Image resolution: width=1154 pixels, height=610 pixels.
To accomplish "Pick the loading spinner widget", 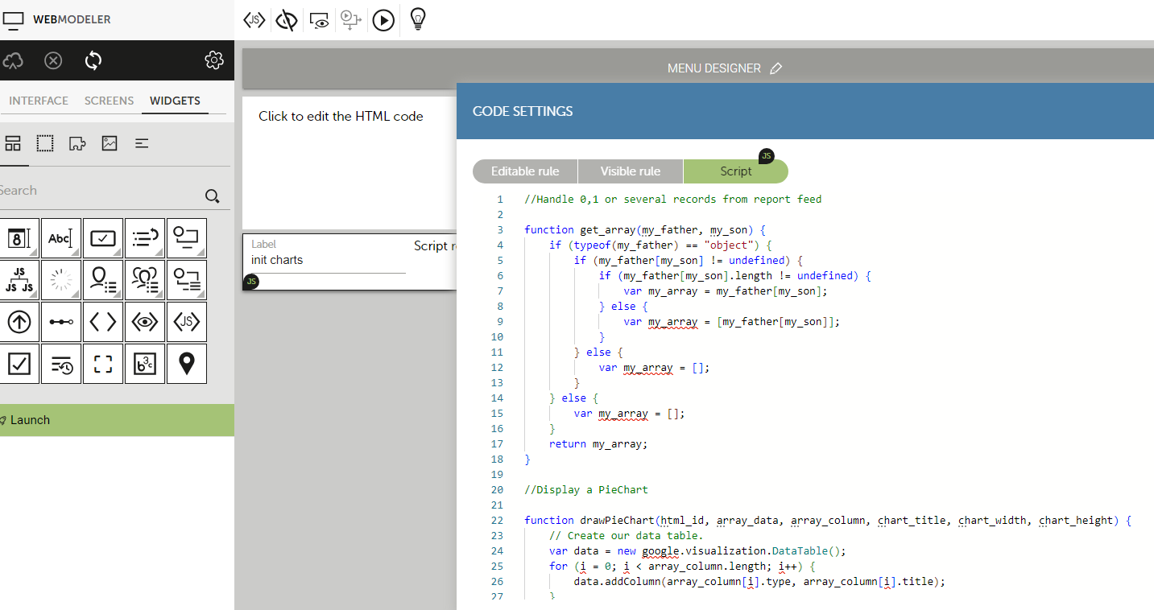I will [x=61, y=280].
